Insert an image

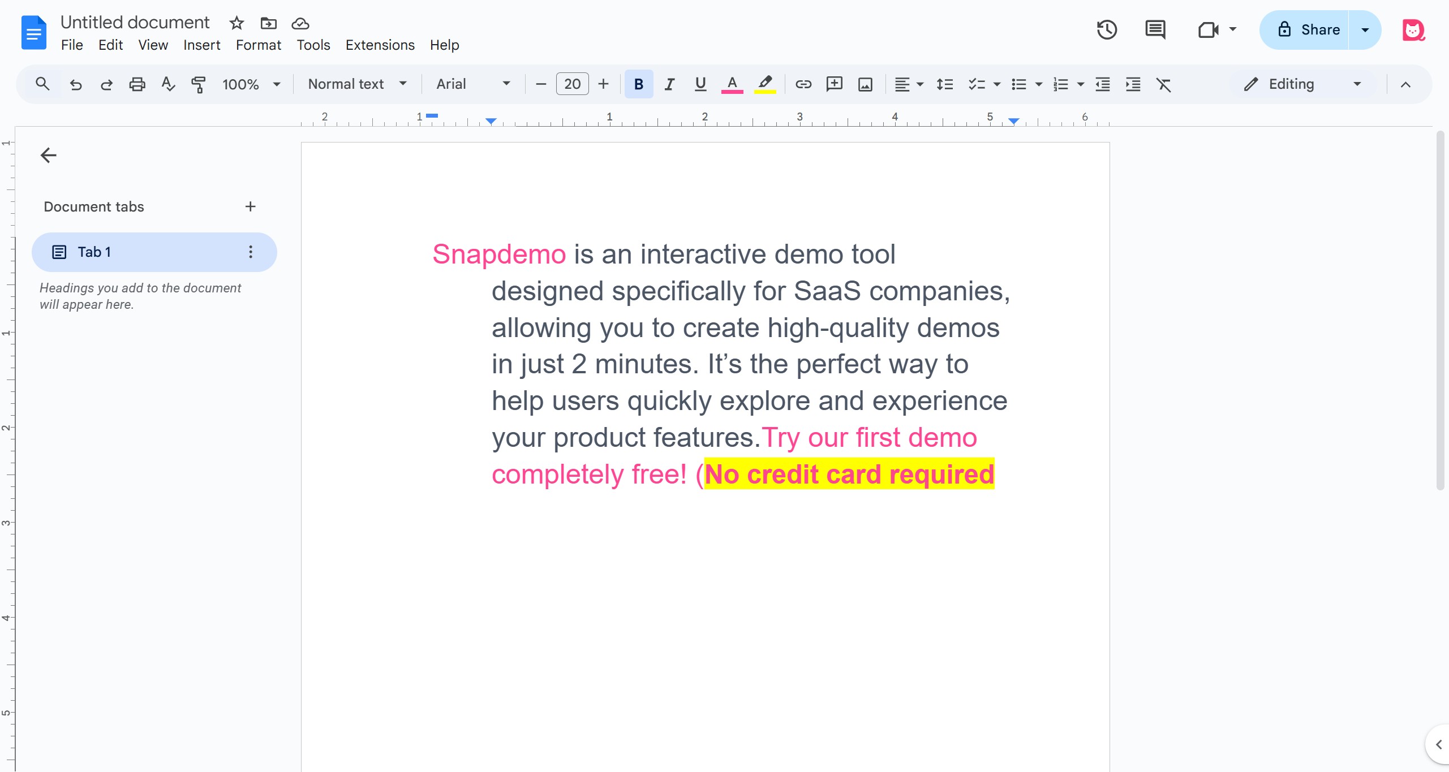pyautogui.click(x=865, y=84)
